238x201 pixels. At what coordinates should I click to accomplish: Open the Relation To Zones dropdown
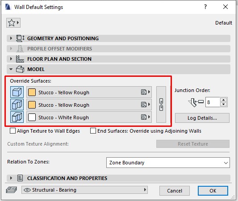[168, 163]
